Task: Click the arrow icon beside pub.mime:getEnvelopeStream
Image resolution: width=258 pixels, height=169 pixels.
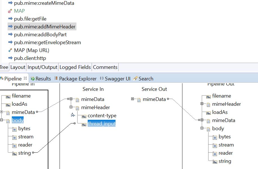Action: 10,42
